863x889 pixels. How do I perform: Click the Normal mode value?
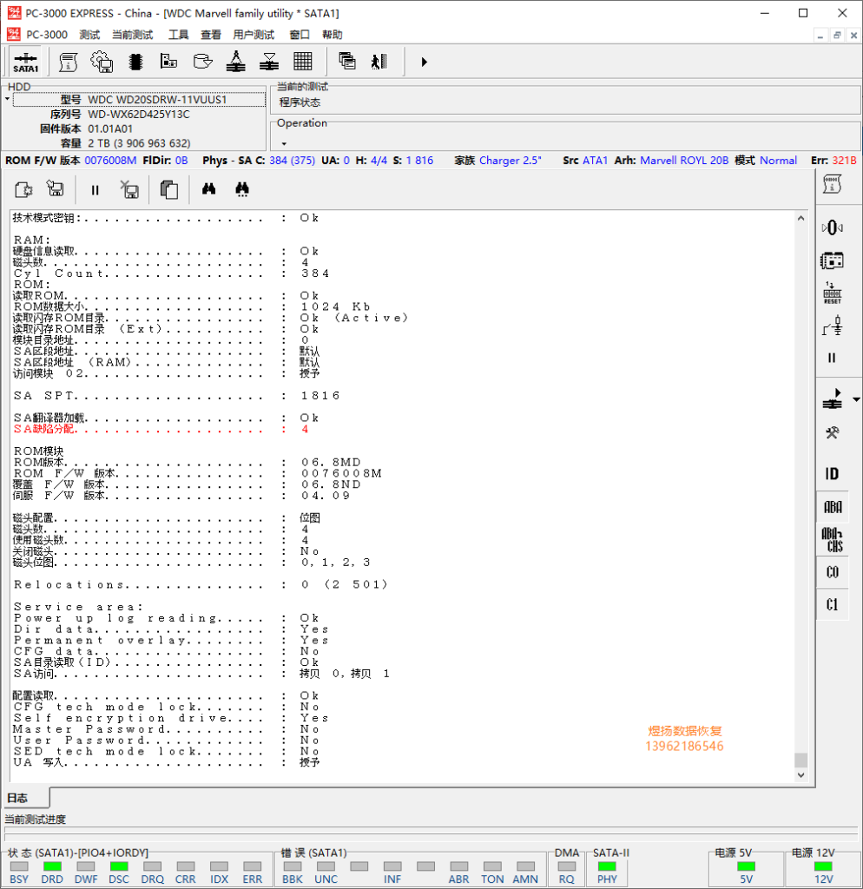click(x=779, y=161)
